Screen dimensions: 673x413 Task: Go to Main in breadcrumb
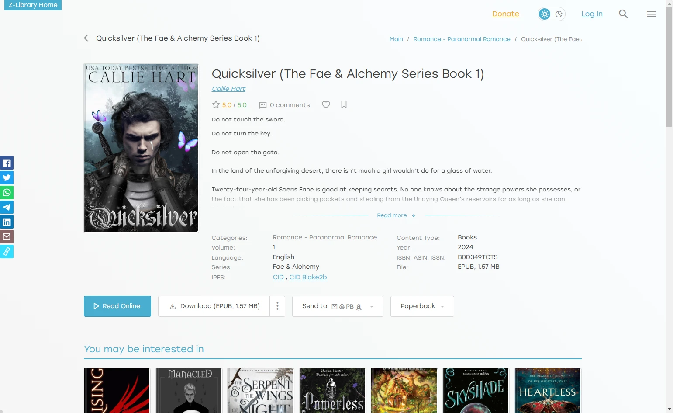tap(396, 39)
